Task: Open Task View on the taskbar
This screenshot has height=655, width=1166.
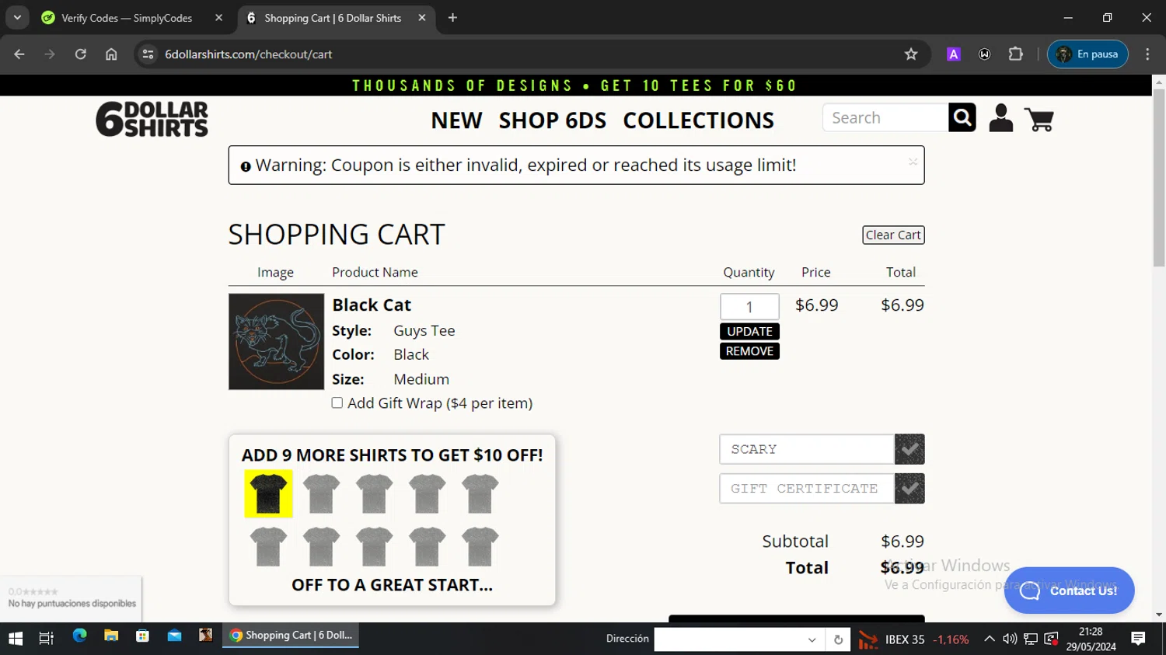Action: [47, 638]
